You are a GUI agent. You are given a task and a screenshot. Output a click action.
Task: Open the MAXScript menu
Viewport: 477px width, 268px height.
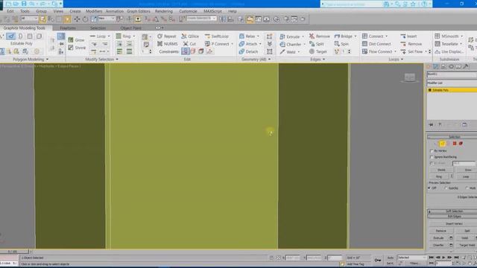[212, 11]
